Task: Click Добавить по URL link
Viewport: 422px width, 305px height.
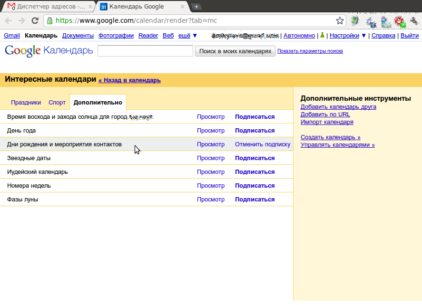Action: tap(325, 114)
